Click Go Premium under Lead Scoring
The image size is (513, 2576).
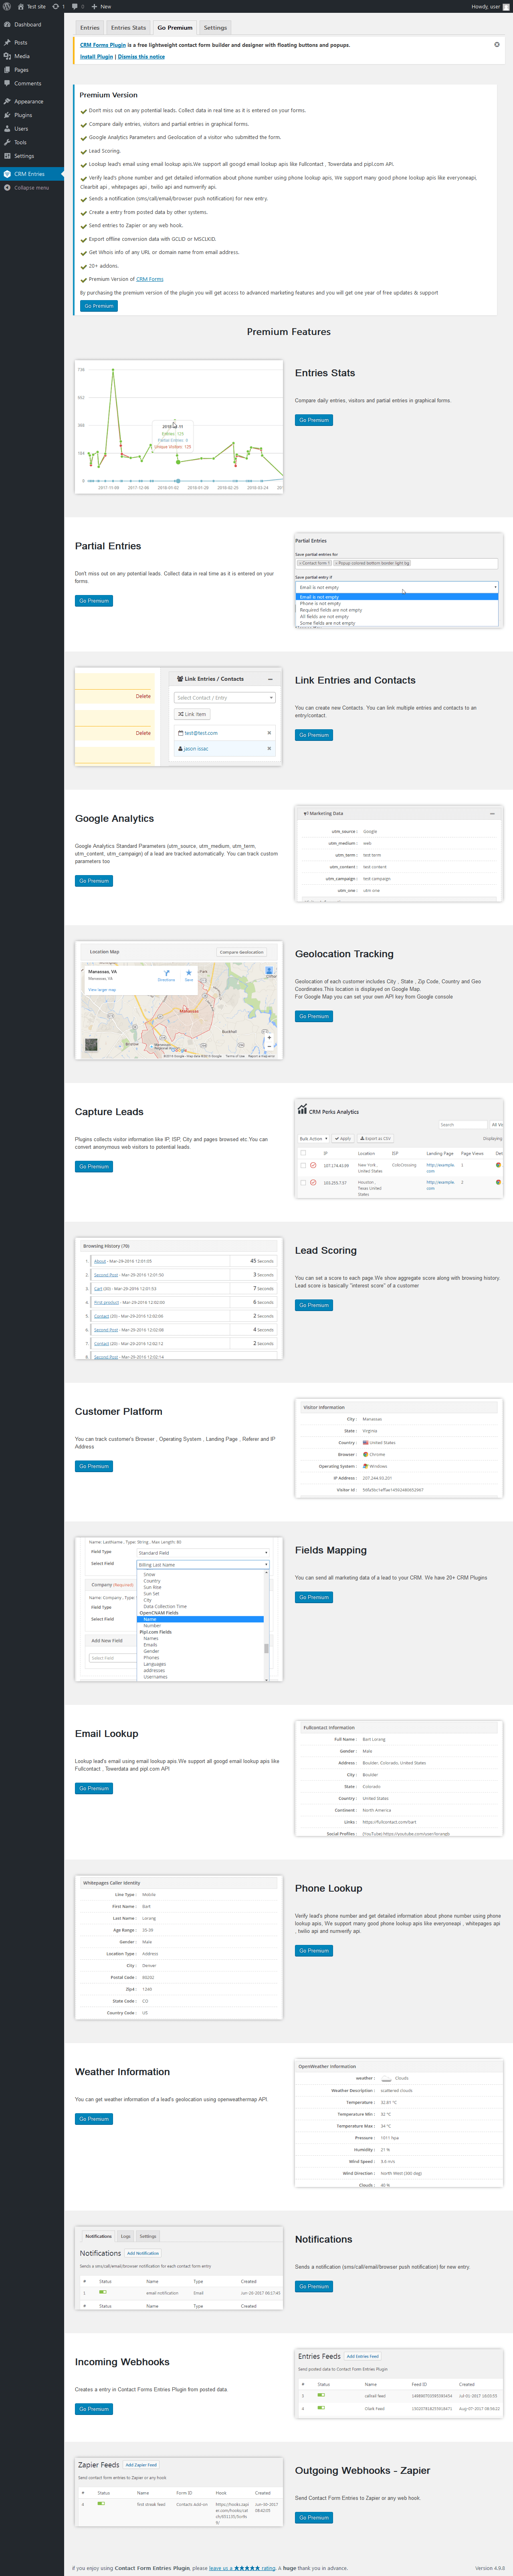tap(314, 1305)
